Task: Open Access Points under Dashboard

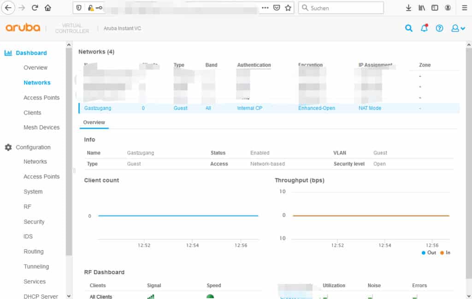Action: [41, 98]
